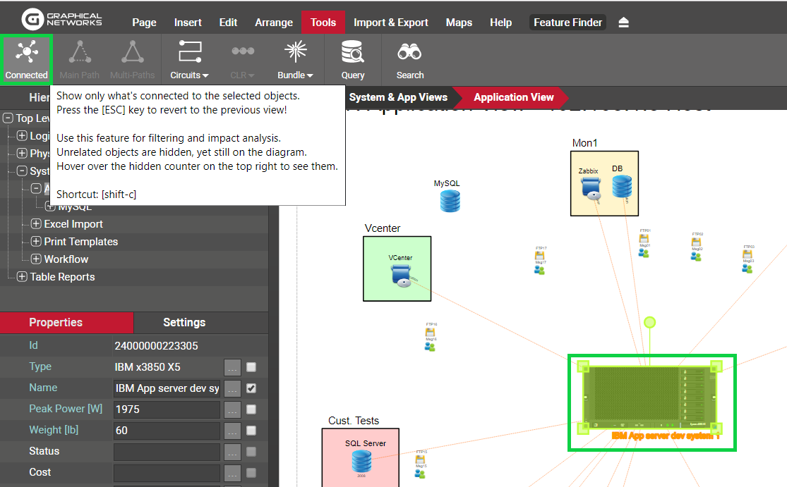Open the Import & Export menu
787x487 pixels.
click(390, 23)
